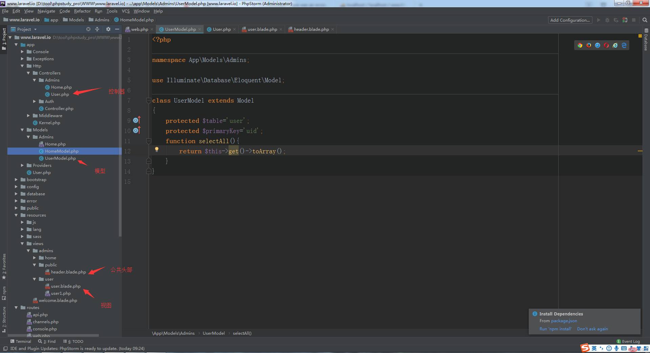Click the Stop square toolbar icon
Image resolution: width=650 pixels, height=353 pixels.
pos(634,20)
